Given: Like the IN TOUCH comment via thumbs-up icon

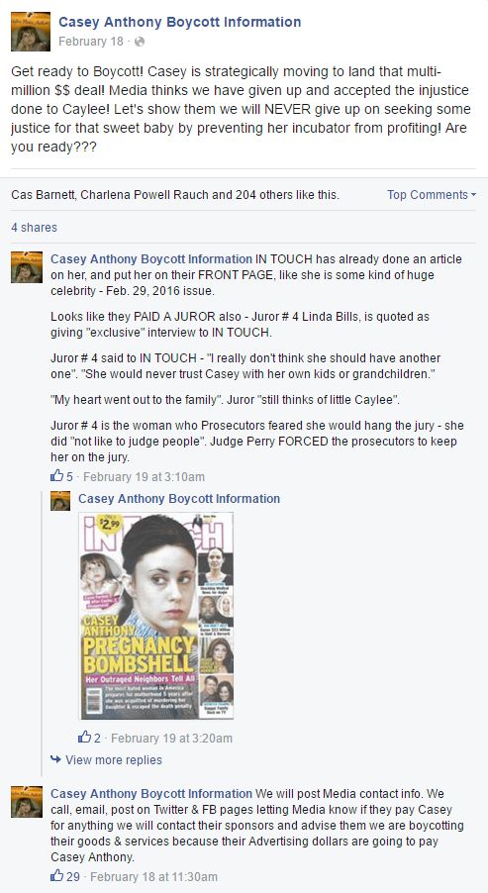Looking at the screenshot, I should click(x=57, y=475).
